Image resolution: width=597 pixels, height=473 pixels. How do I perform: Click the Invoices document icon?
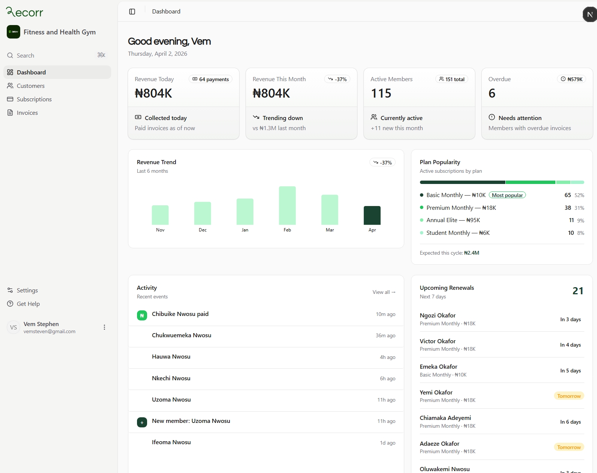coord(10,113)
